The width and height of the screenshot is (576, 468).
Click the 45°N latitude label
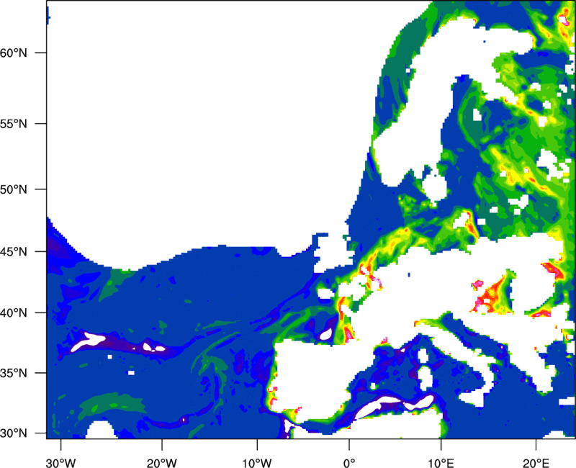[x=14, y=251]
